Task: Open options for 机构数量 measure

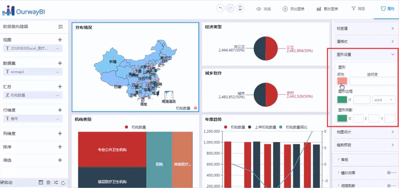Action: click(58, 95)
